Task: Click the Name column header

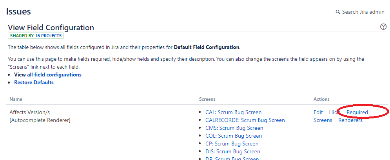Action: pyautogui.click(x=16, y=99)
